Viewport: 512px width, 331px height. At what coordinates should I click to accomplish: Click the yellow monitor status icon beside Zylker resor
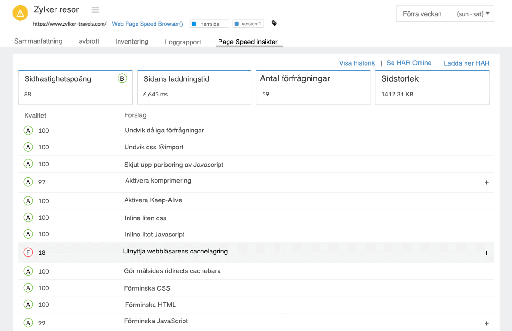coord(20,13)
